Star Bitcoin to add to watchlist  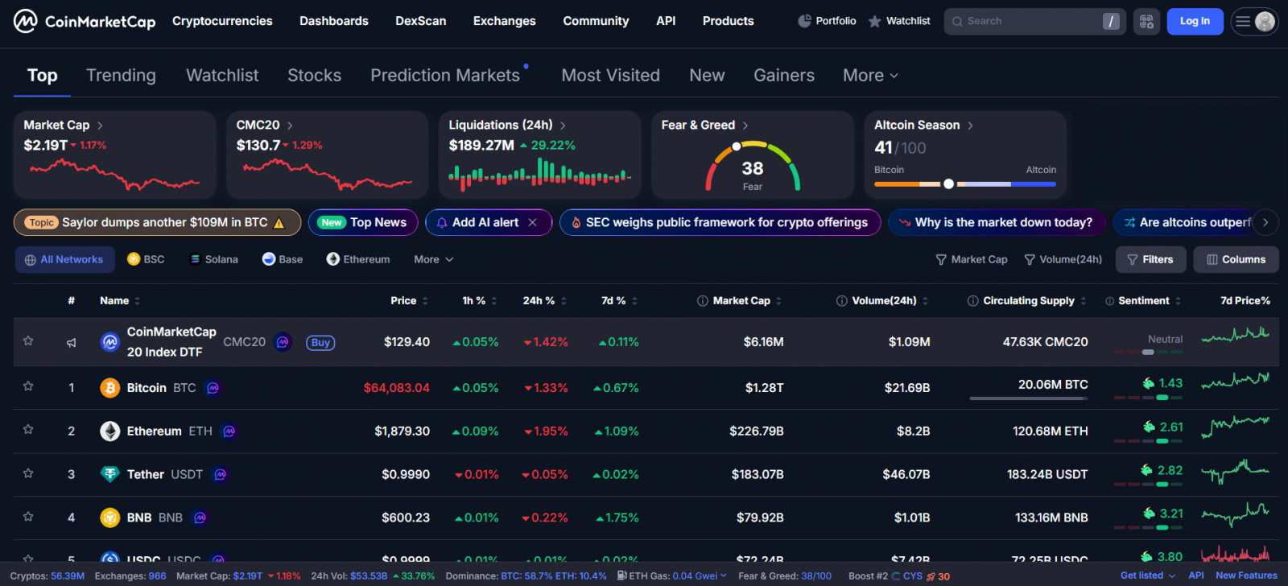click(28, 387)
